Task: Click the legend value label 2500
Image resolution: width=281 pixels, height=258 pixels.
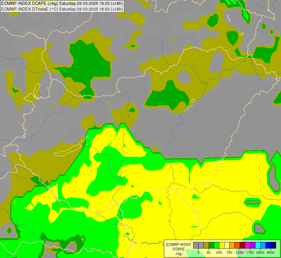Action: [x=260, y=253]
